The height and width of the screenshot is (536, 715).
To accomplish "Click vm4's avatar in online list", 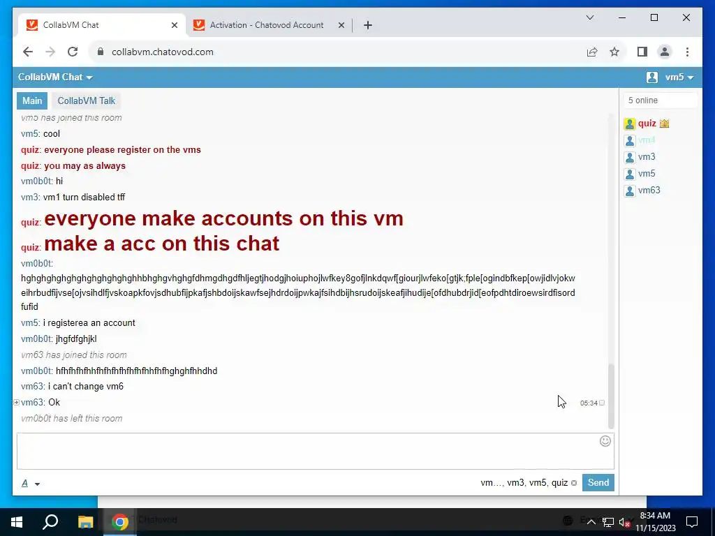I will (x=630, y=141).
